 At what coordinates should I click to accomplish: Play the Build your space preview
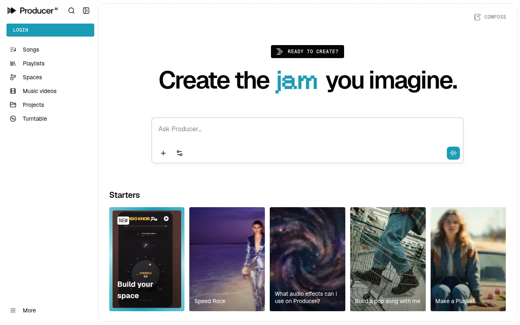(x=166, y=219)
